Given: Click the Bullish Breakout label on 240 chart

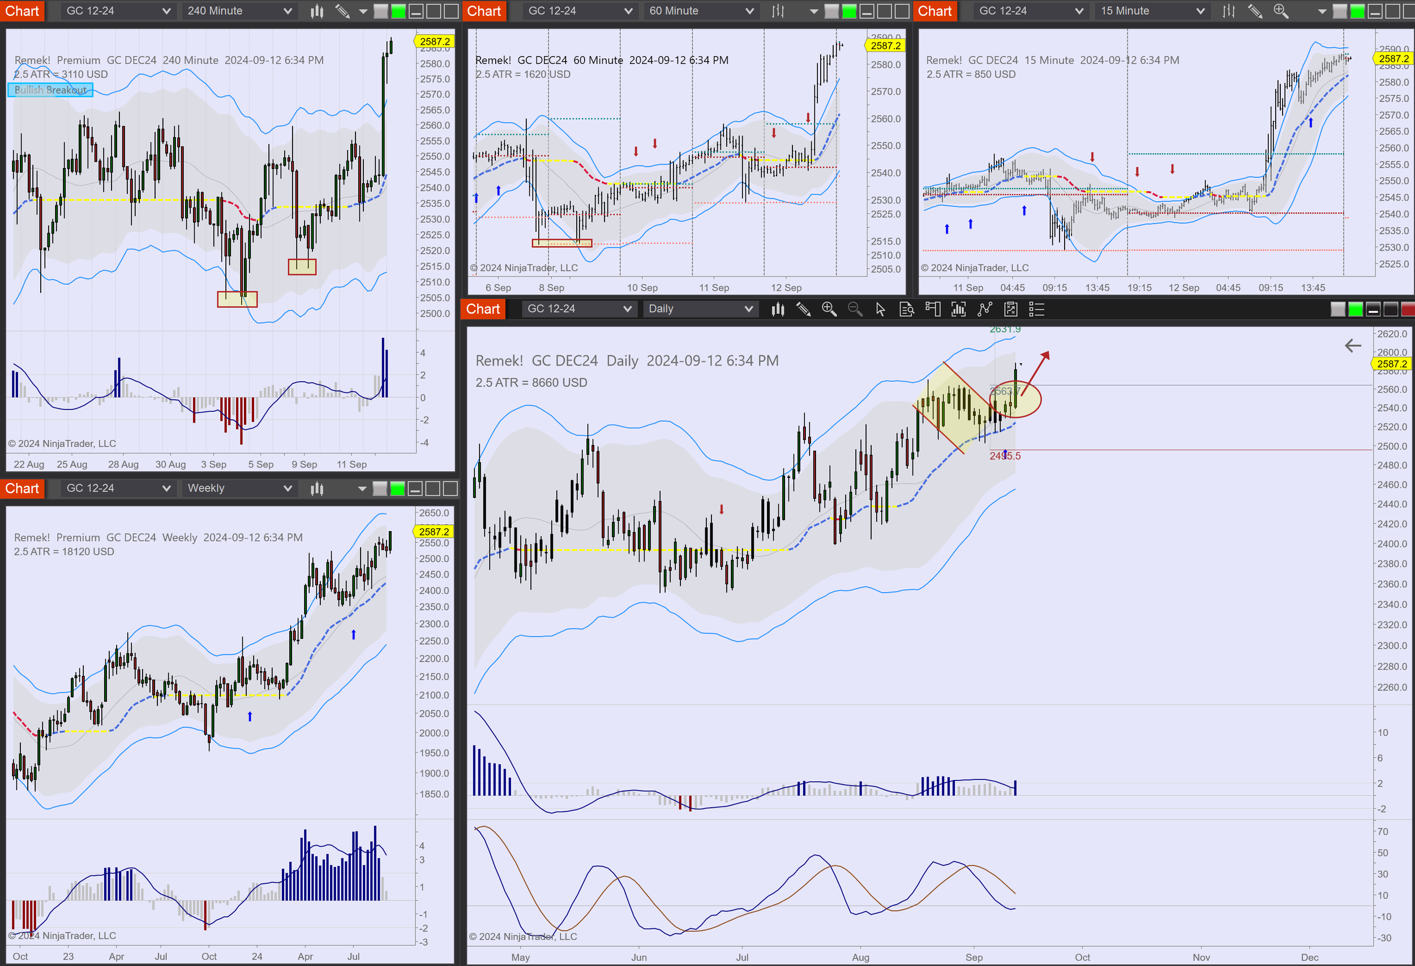Looking at the screenshot, I should click(x=50, y=90).
